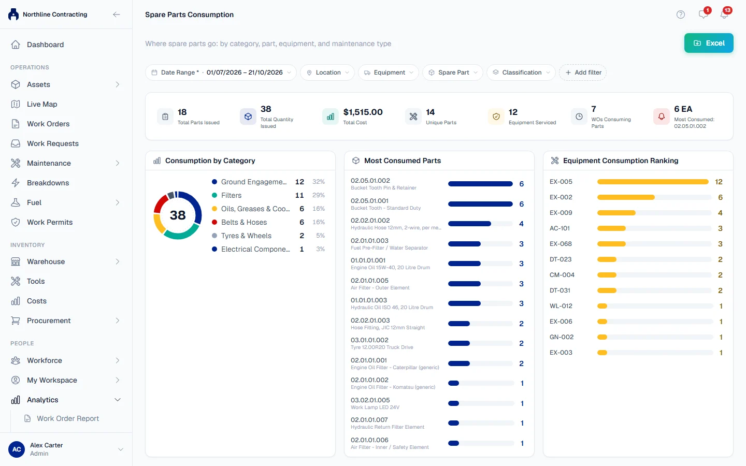Expand the Maintenance submenu
Image resolution: width=746 pixels, height=466 pixels.
[118, 163]
